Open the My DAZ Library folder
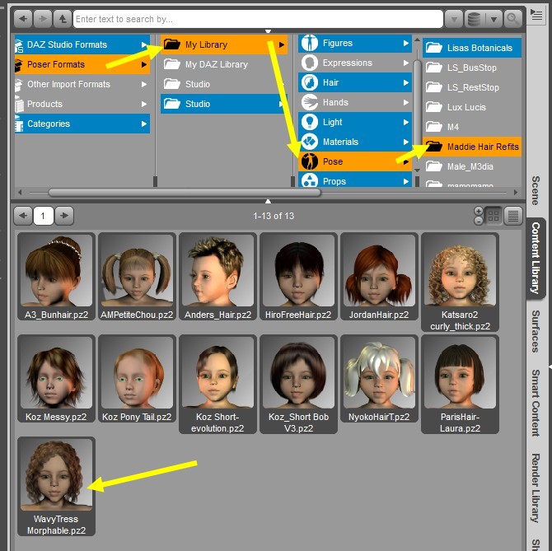552x551 pixels. [224, 64]
